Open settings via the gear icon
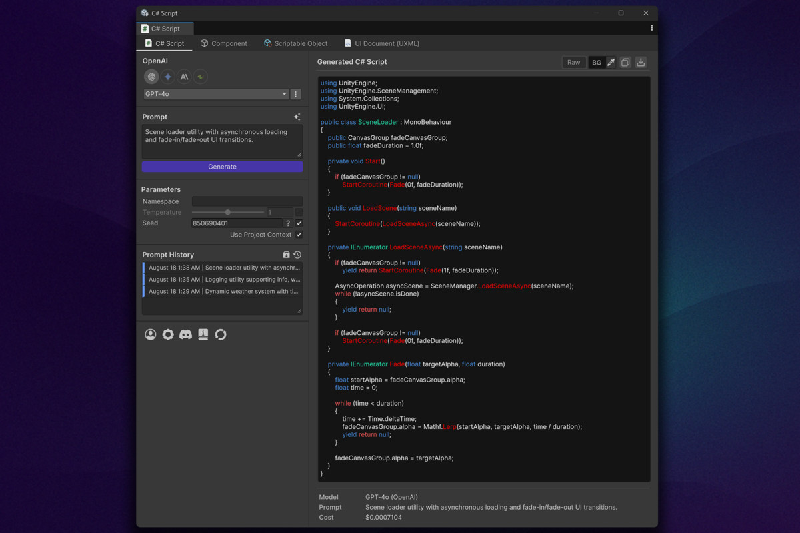This screenshot has width=800, height=533. (167, 334)
